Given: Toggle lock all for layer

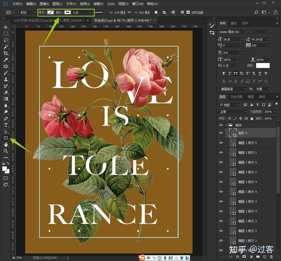Looking at the screenshot, I should point(252,118).
